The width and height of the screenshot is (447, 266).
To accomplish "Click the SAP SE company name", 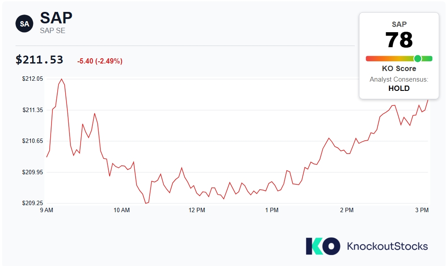I will pos(52,30).
